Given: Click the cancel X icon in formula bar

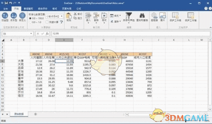Looking at the screenshot, I should pos(38,33).
